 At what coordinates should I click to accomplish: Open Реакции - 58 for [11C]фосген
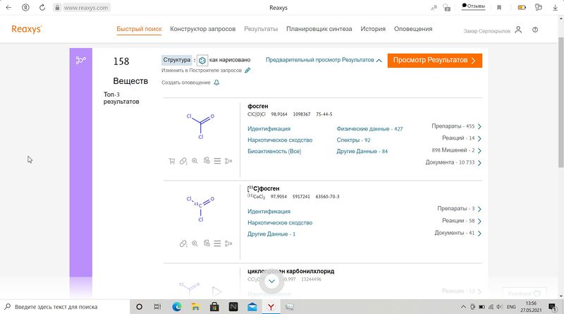click(462, 221)
